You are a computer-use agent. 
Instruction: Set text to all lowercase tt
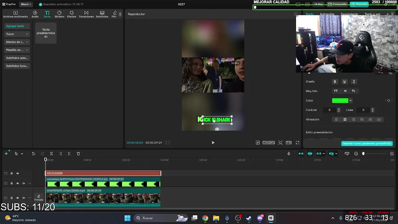[345, 91]
